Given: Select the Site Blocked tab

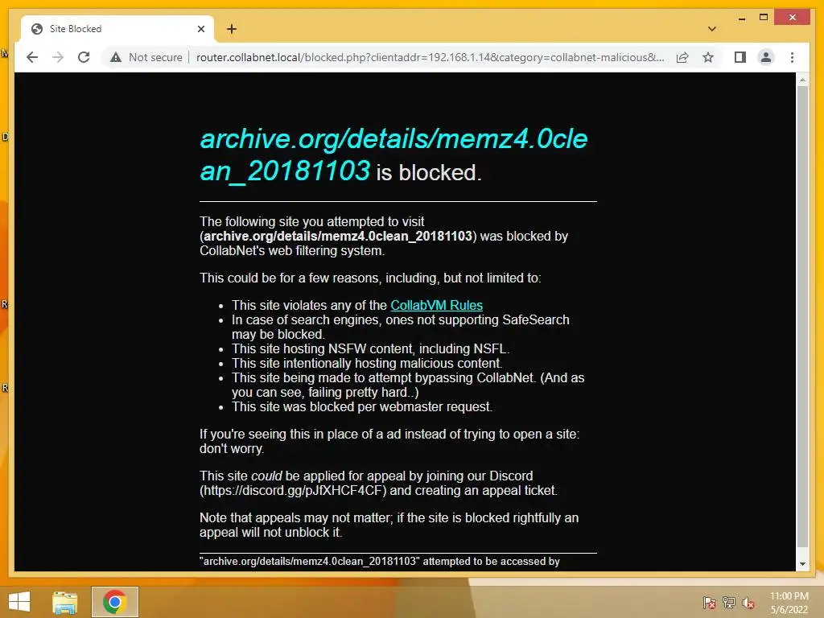Looking at the screenshot, I should (117, 29).
